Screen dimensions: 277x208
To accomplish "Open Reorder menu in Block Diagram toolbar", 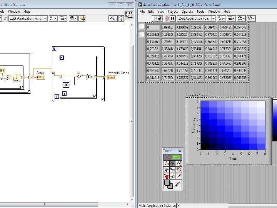I will coord(73,18).
